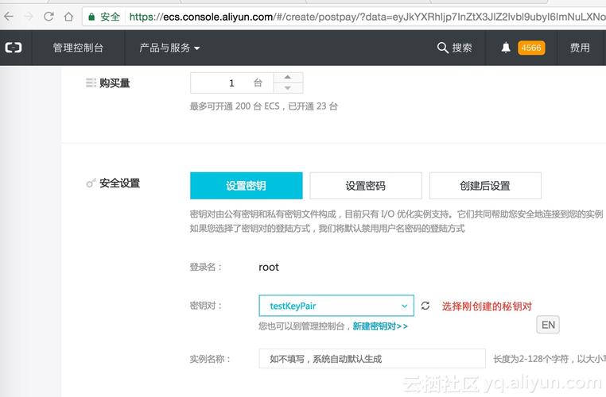This screenshot has height=397, width=606.
Task: Click the browser forward arrow
Action: (28, 17)
